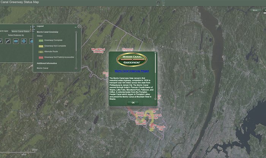Click the yellow Greenway Not Complete swatch

click(x=41, y=46)
